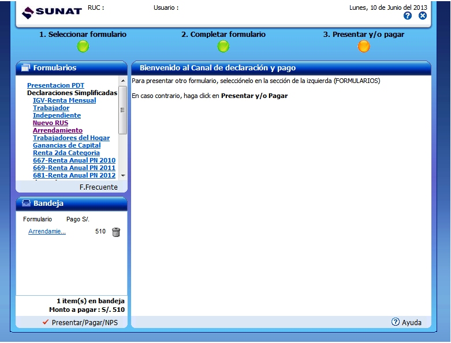Delete Arrendamiento item with trash icon
Viewport: 451px width, 343px height.
click(116, 232)
